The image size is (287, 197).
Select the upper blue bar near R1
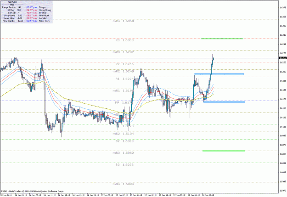click(x=219, y=74)
